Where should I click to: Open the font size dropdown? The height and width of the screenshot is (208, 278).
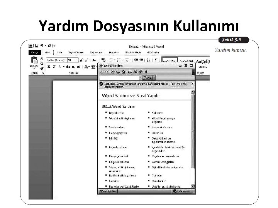coord(77,60)
